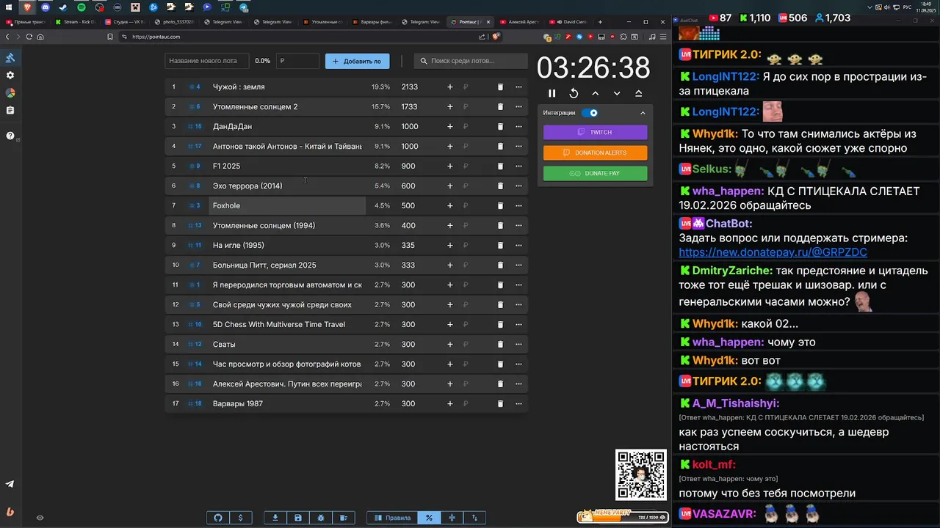This screenshot has height=528, width=940.
Task: Open more options for Сваты lot
Action: pyautogui.click(x=518, y=344)
